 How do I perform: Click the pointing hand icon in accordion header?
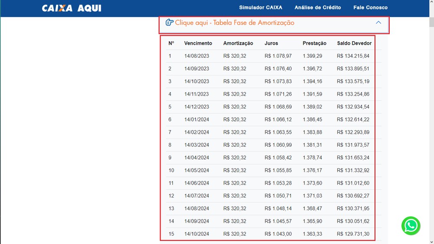click(x=169, y=23)
